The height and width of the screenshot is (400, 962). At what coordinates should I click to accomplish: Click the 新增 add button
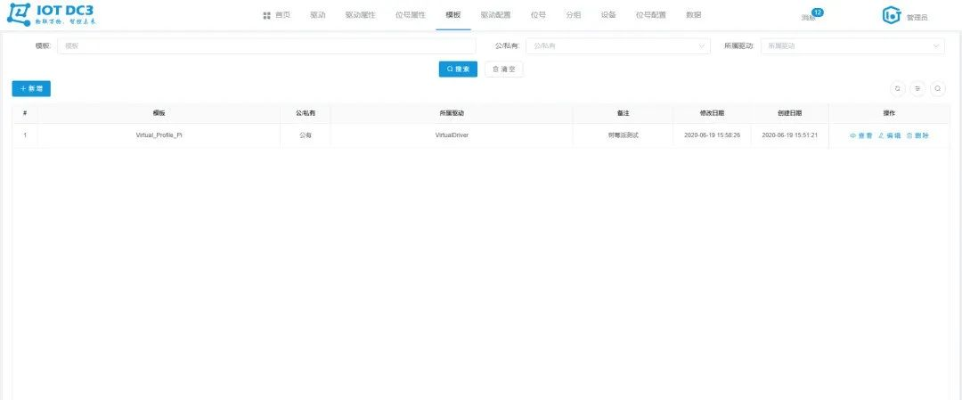[31, 89]
